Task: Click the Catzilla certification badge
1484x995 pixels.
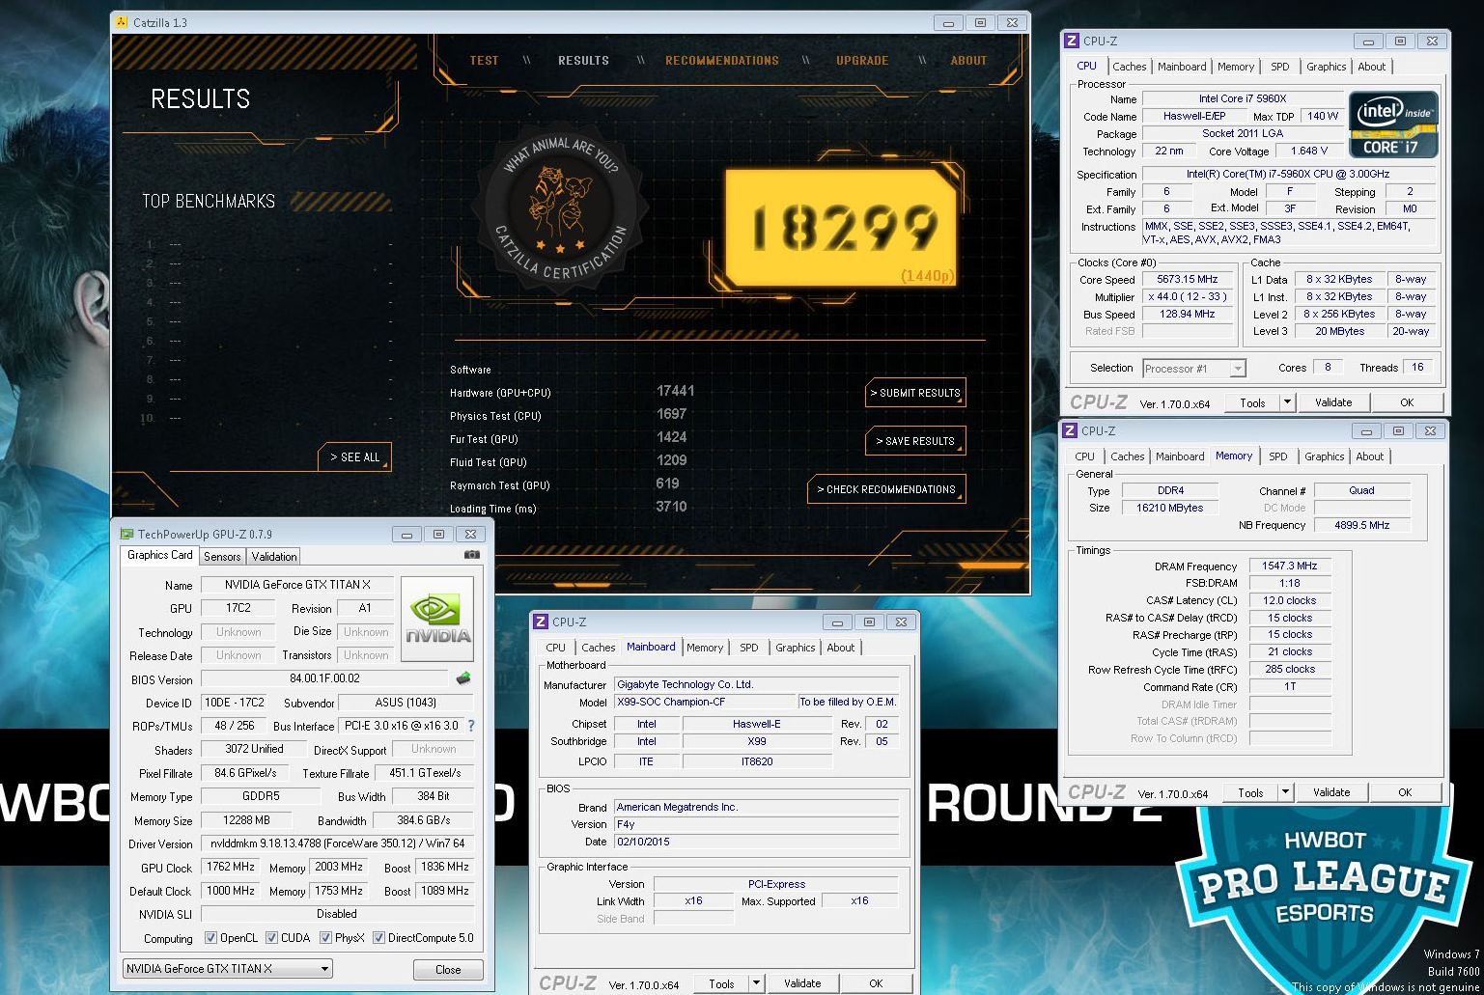Action: click(560, 207)
